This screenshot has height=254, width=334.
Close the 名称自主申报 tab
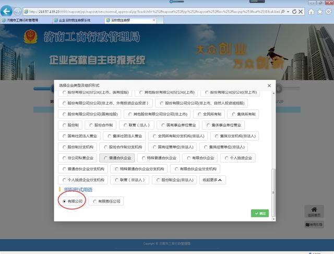point(154,20)
